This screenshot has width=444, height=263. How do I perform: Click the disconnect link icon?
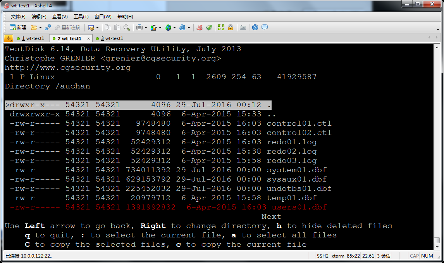click(x=48, y=28)
